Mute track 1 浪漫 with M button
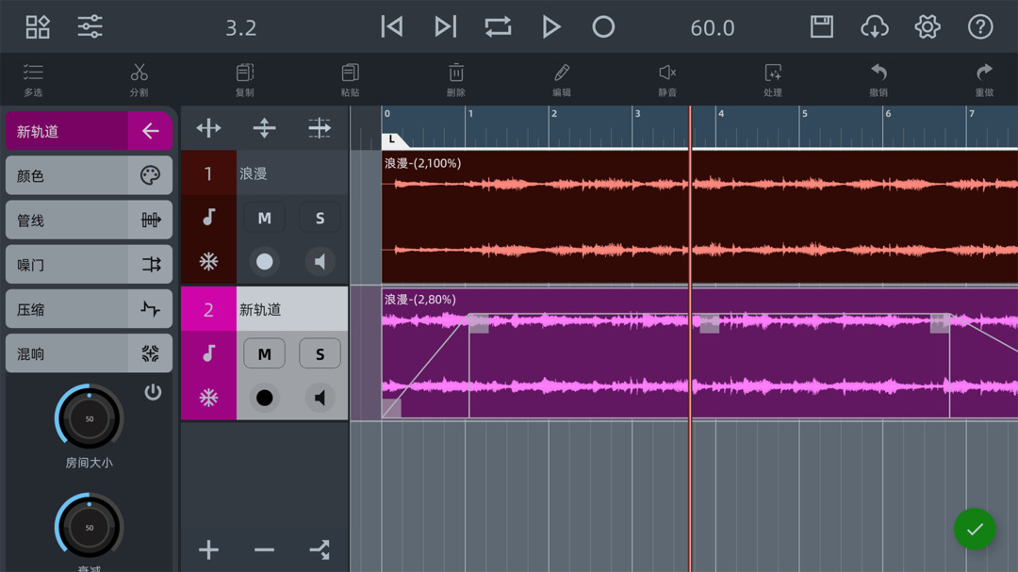Screen dimensions: 1018x572 click(x=264, y=218)
